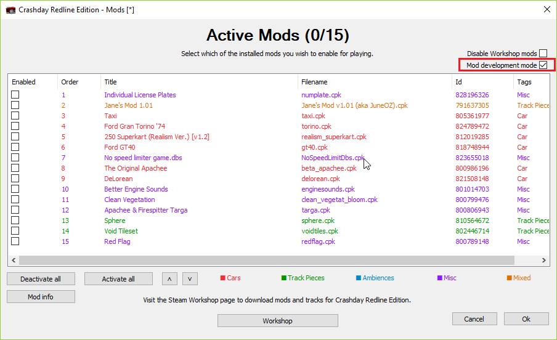The image size is (557, 340).
Task: Check Apachee & Firespitter Targa checkbox
Action: click(15, 210)
